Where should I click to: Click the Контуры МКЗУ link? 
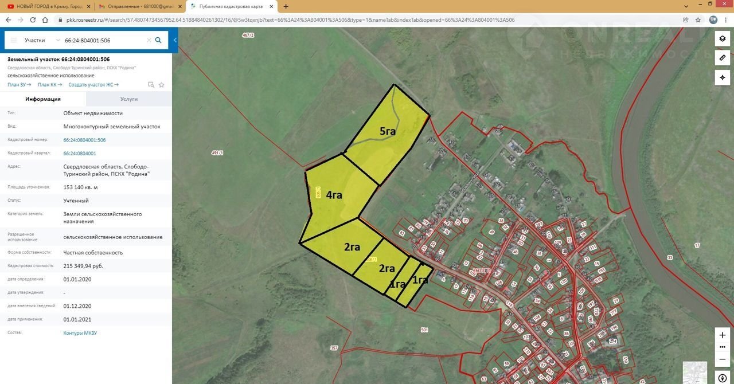pos(80,333)
